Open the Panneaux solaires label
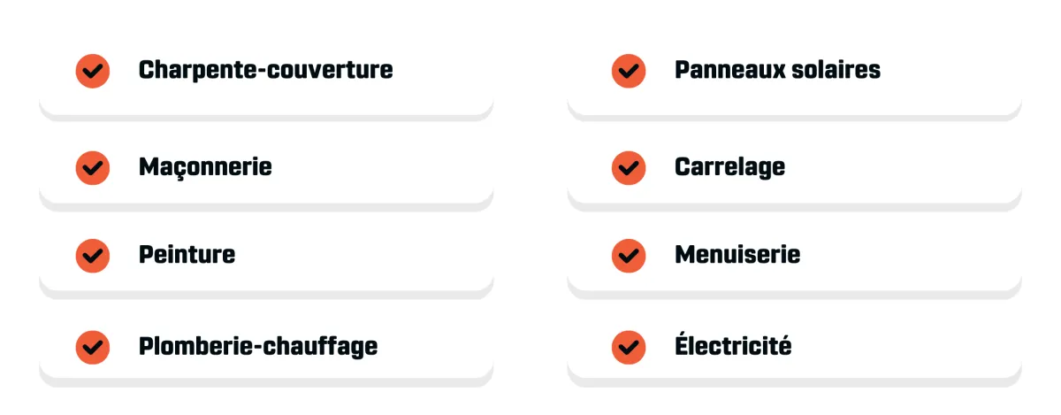 pos(777,70)
